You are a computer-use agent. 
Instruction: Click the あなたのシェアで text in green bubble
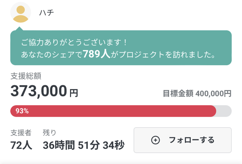(52, 55)
